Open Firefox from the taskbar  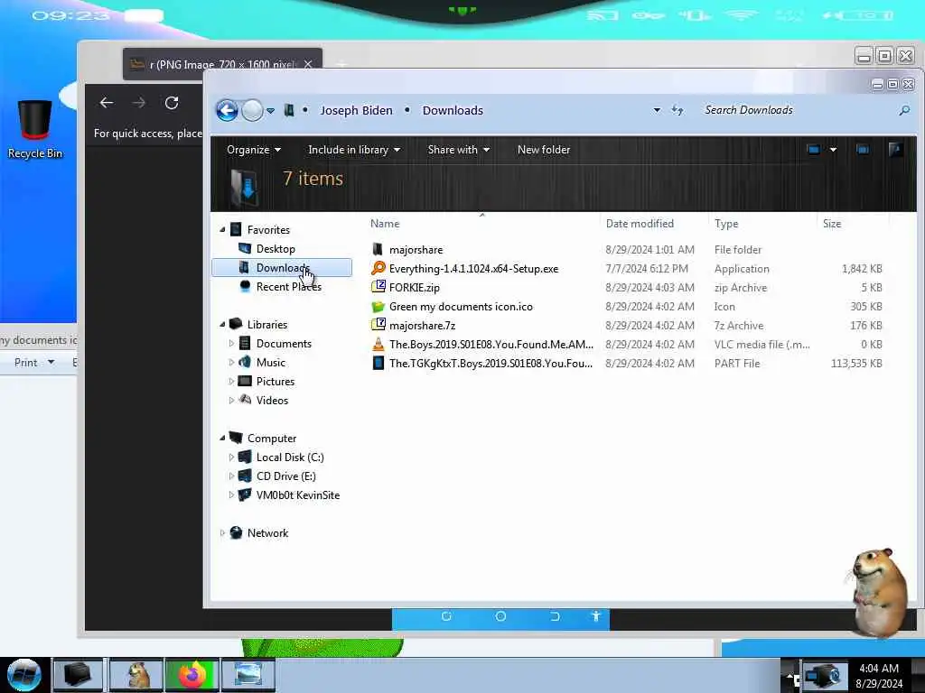[x=192, y=675]
